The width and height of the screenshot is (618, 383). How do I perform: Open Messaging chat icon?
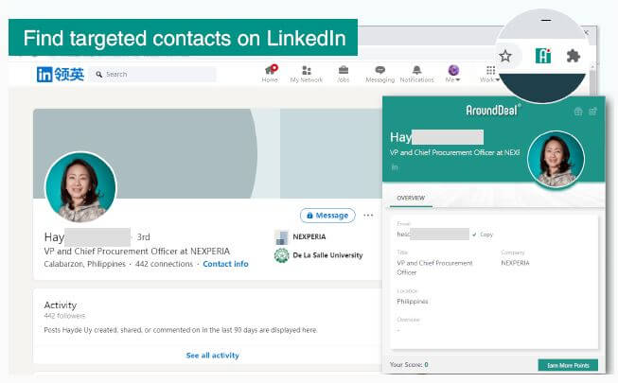[x=380, y=74]
